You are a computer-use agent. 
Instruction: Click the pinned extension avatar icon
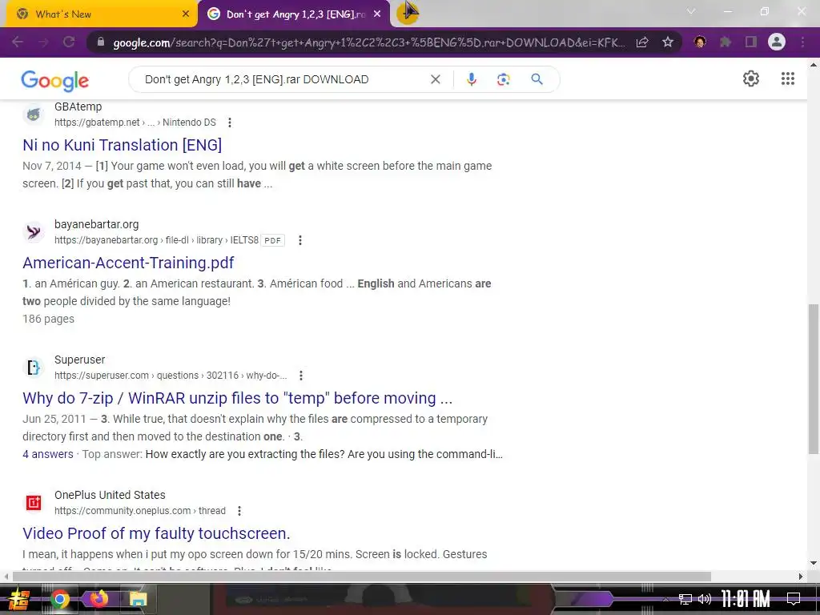coord(700,42)
